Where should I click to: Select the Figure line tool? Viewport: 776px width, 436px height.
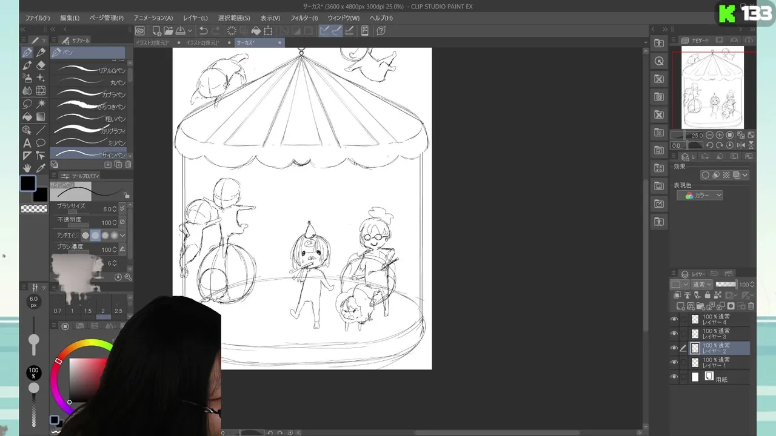[41, 130]
